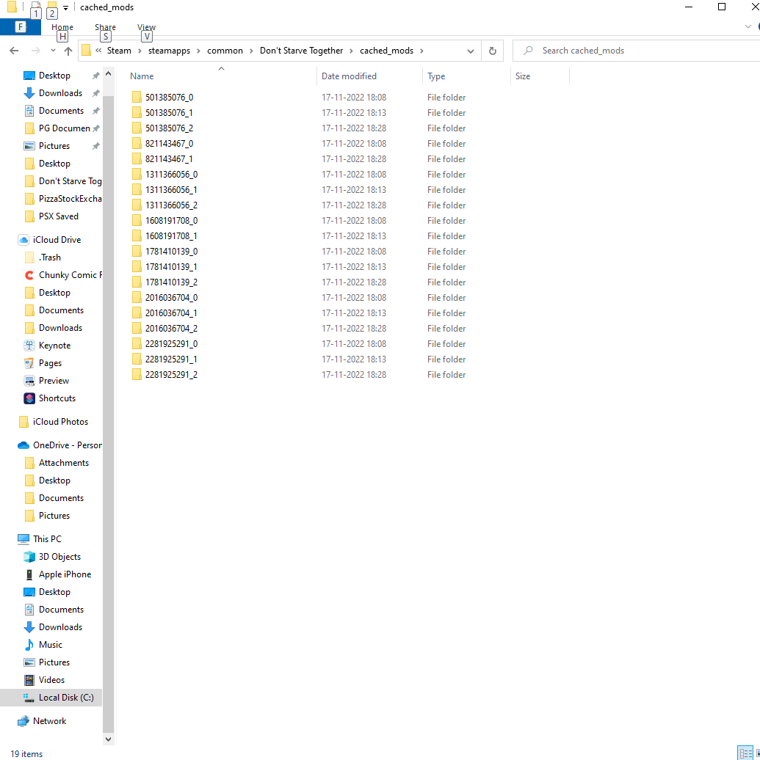Image resolution: width=760 pixels, height=760 pixels.
Task: Click the Up one level arrow
Action: (68, 51)
